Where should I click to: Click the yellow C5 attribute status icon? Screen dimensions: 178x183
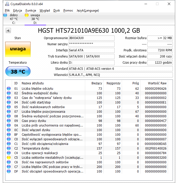9,158
